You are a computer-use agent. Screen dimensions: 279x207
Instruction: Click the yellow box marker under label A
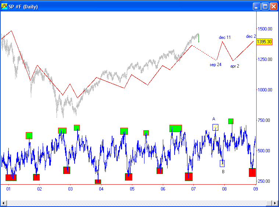pyautogui.click(x=215, y=127)
